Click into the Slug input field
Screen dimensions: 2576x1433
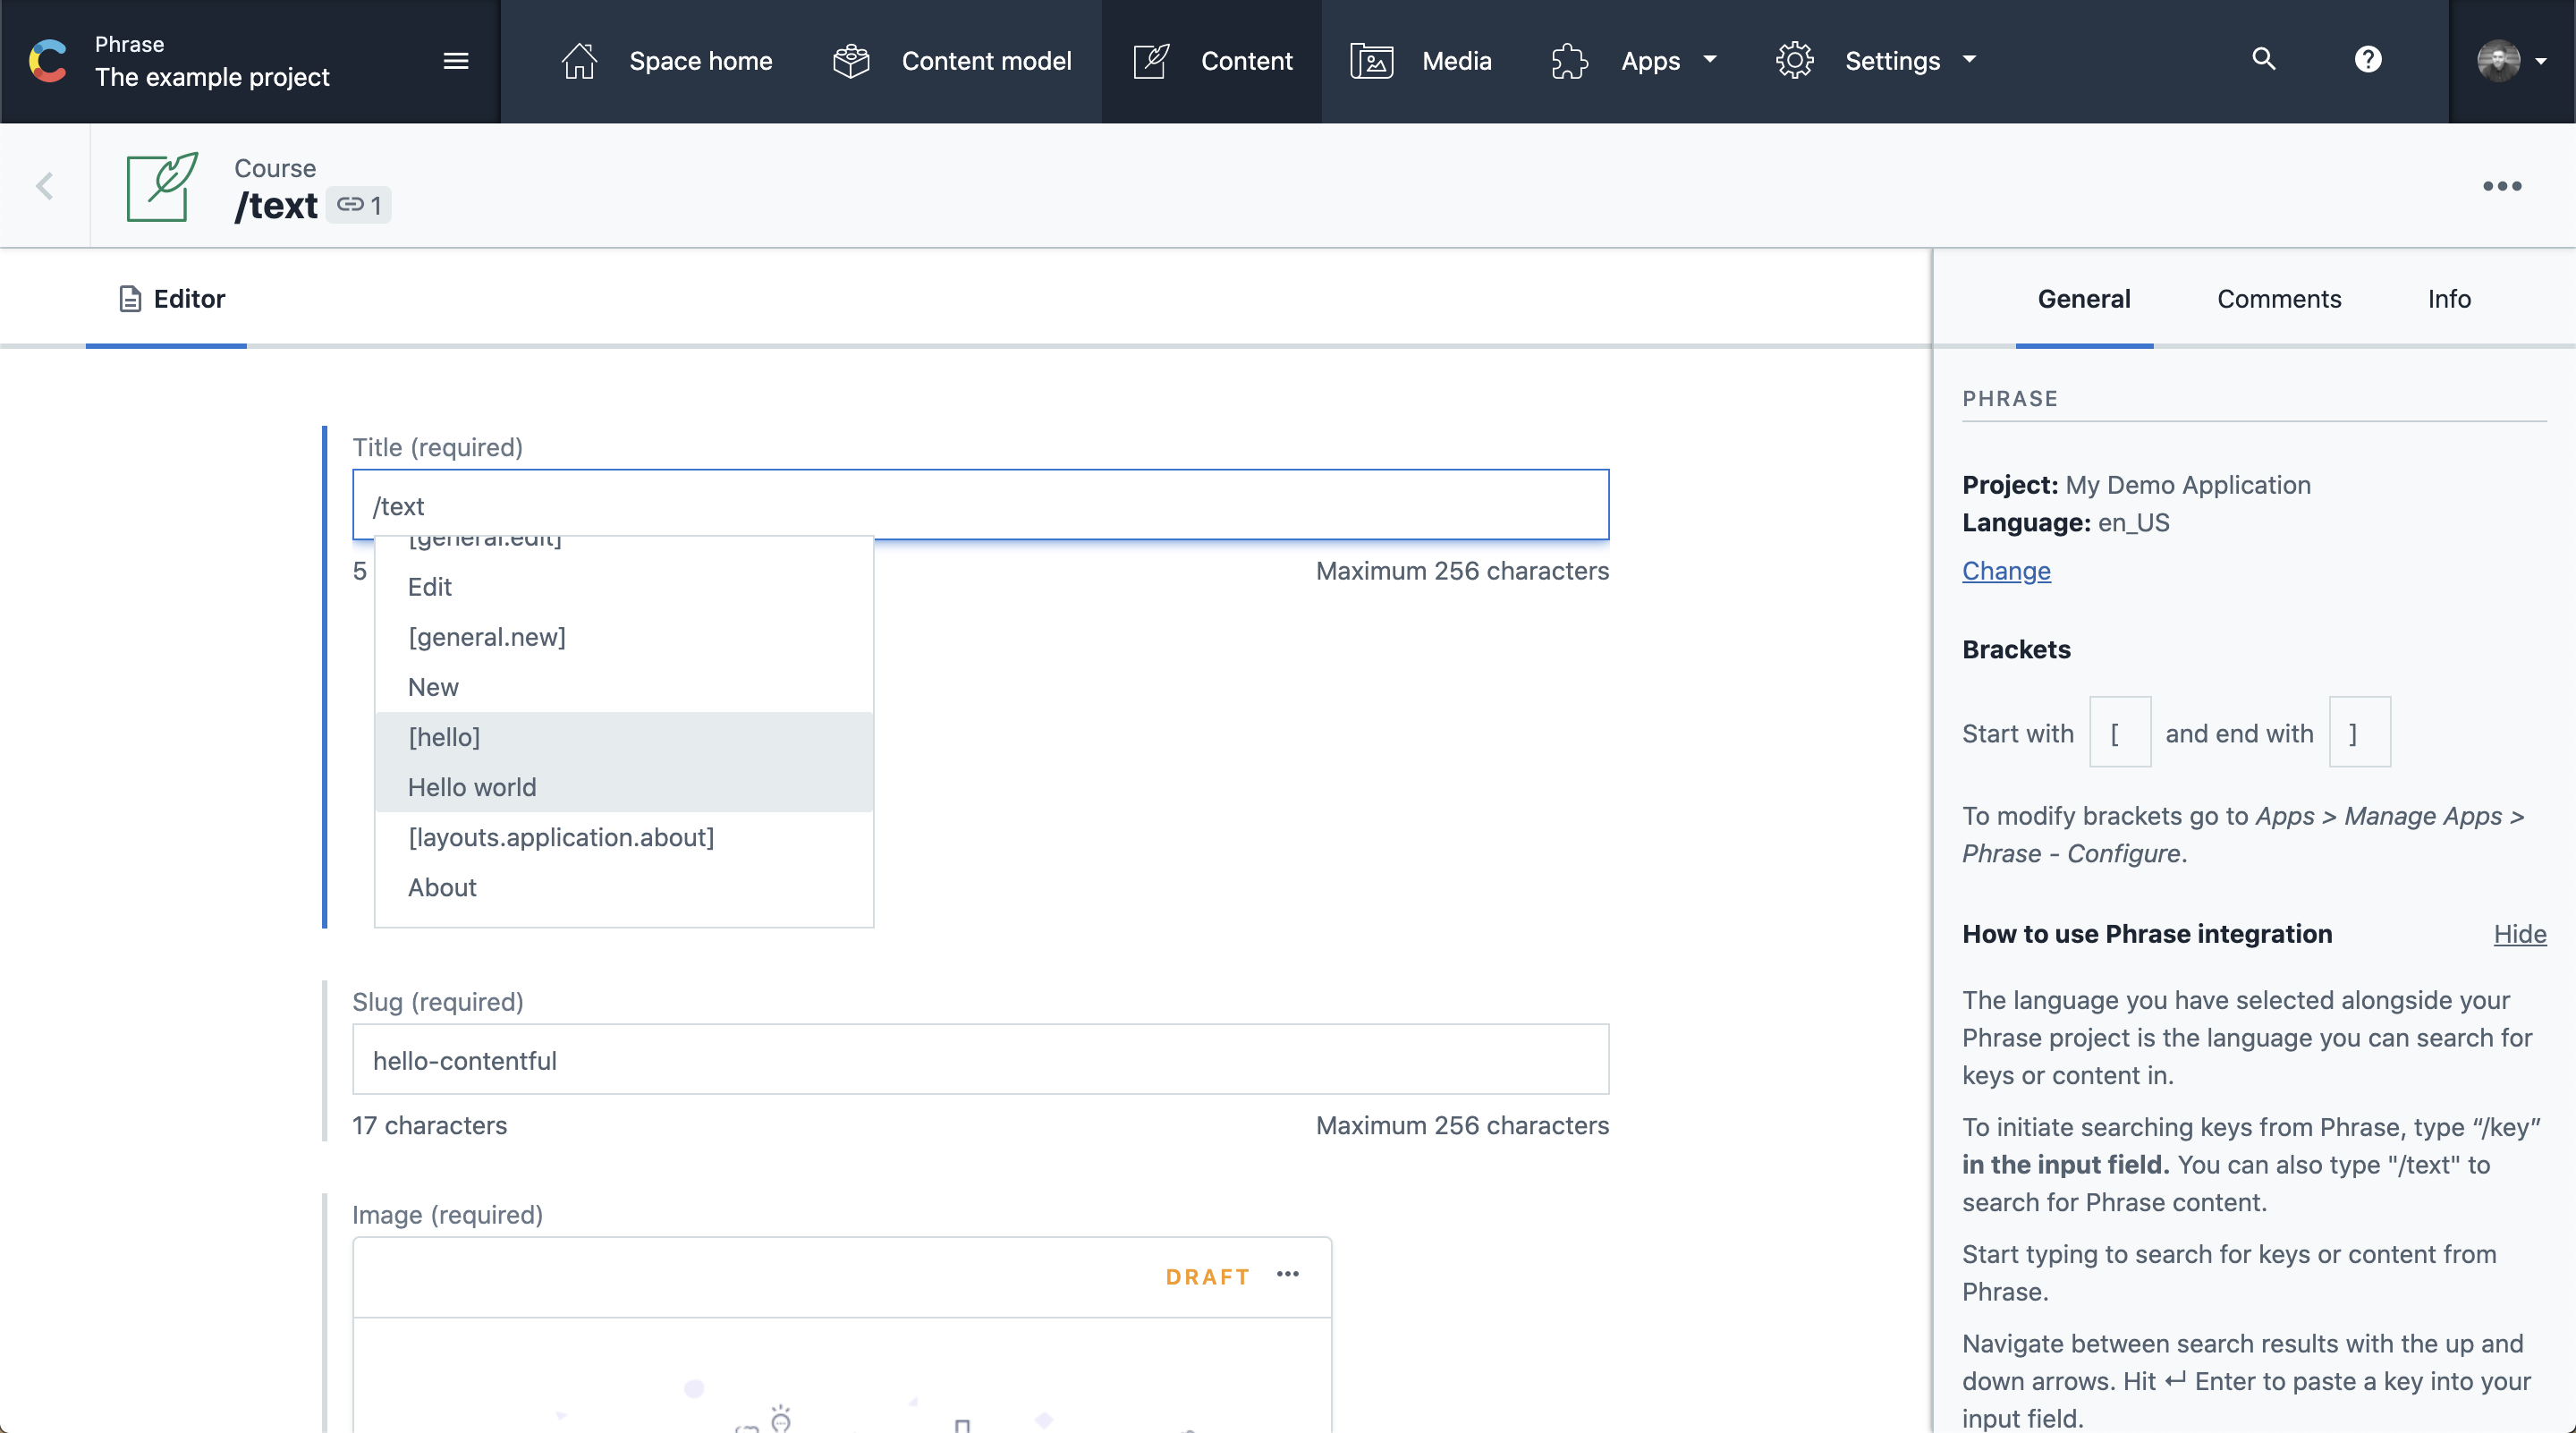(980, 1060)
